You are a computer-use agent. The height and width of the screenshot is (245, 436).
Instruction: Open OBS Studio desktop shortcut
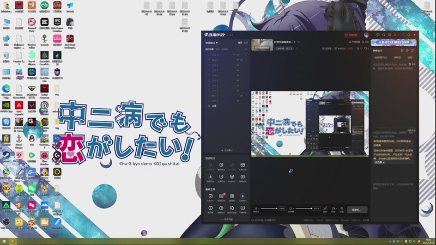coord(6,224)
